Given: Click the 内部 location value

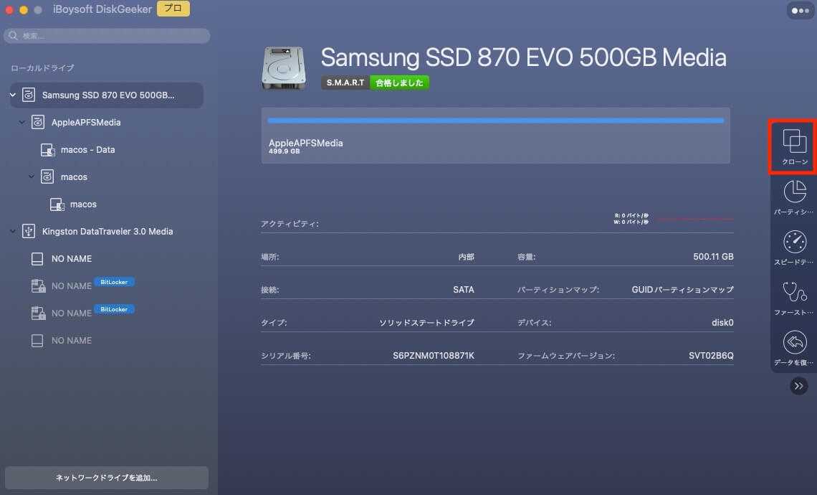Looking at the screenshot, I should coord(467,257).
